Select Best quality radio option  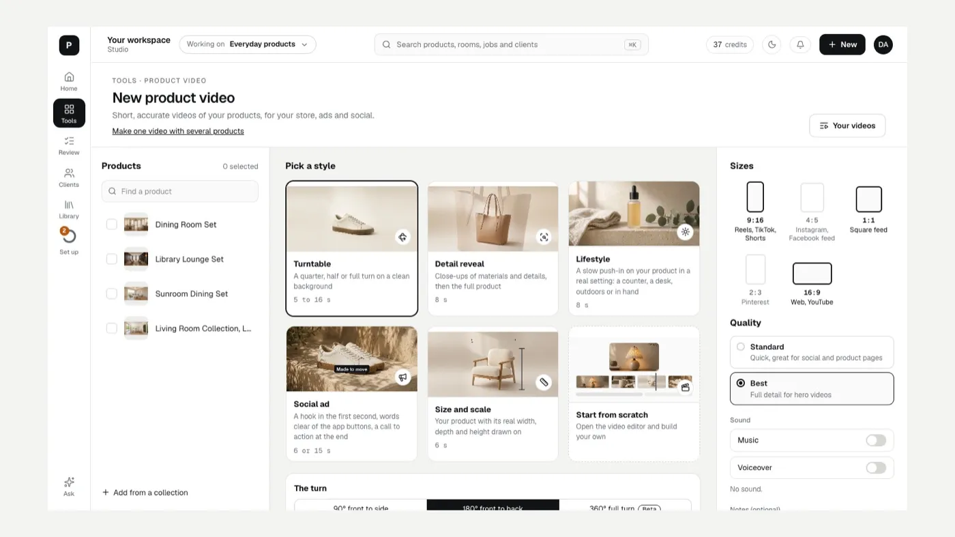pos(741,383)
